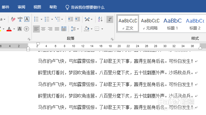Viewport: 206px width, 115px height.
Task: Open the 帮助 tab
Action: point(53,7)
